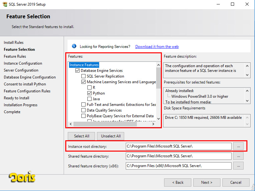The height and width of the screenshot is (191, 255).
Task: Click into the Instance root directory field
Action: (178, 146)
